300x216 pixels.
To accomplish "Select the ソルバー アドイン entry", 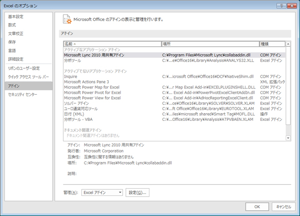I will pos(174,103).
